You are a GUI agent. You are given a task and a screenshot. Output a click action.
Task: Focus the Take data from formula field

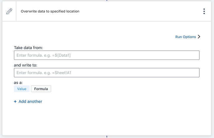pyautogui.click(x=106, y=55)
